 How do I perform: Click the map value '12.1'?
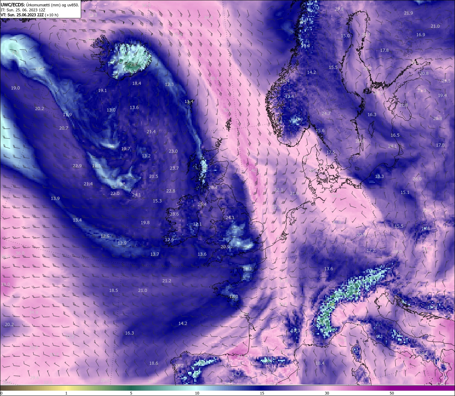click(197, 224)
